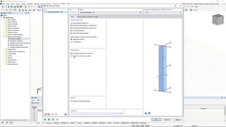Toggle GRID in the status bar

tap(138, 126)
